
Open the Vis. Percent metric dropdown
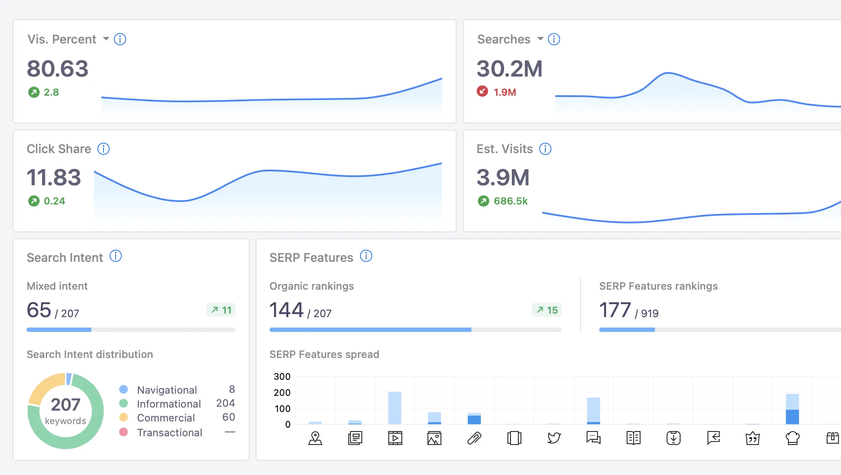click(106, 39)
